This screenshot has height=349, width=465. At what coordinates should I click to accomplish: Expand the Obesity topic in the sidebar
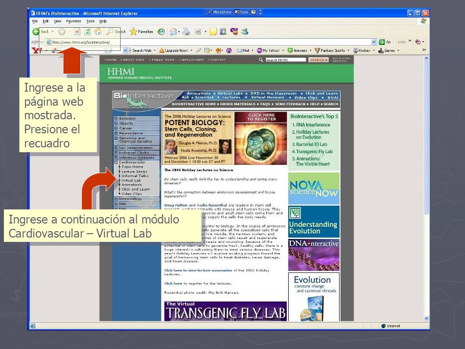116,123
